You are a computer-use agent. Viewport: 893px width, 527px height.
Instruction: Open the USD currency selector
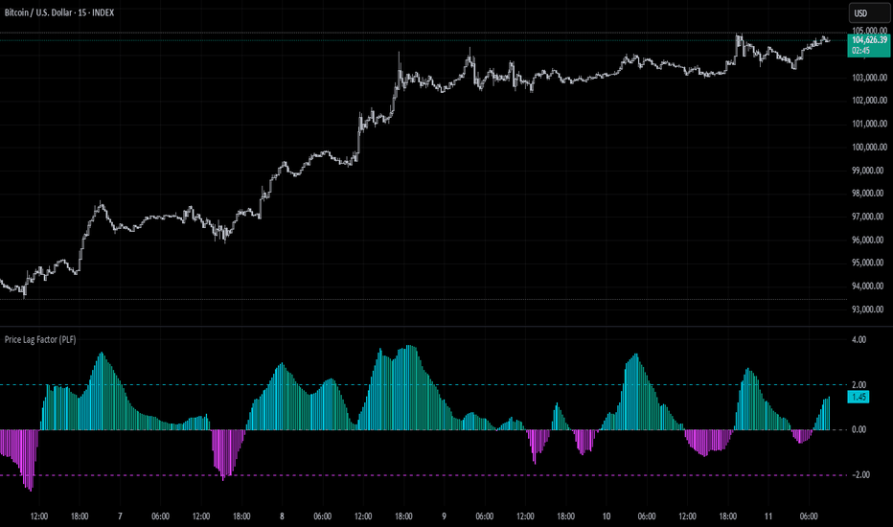869,13
